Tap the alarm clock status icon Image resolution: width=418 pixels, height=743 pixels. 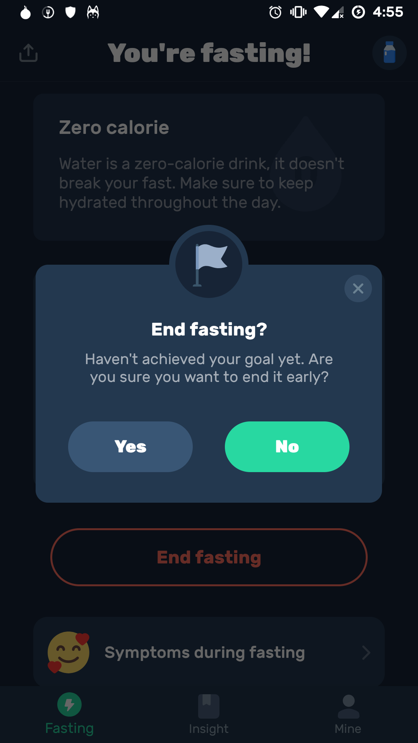[x=275, y=12]
